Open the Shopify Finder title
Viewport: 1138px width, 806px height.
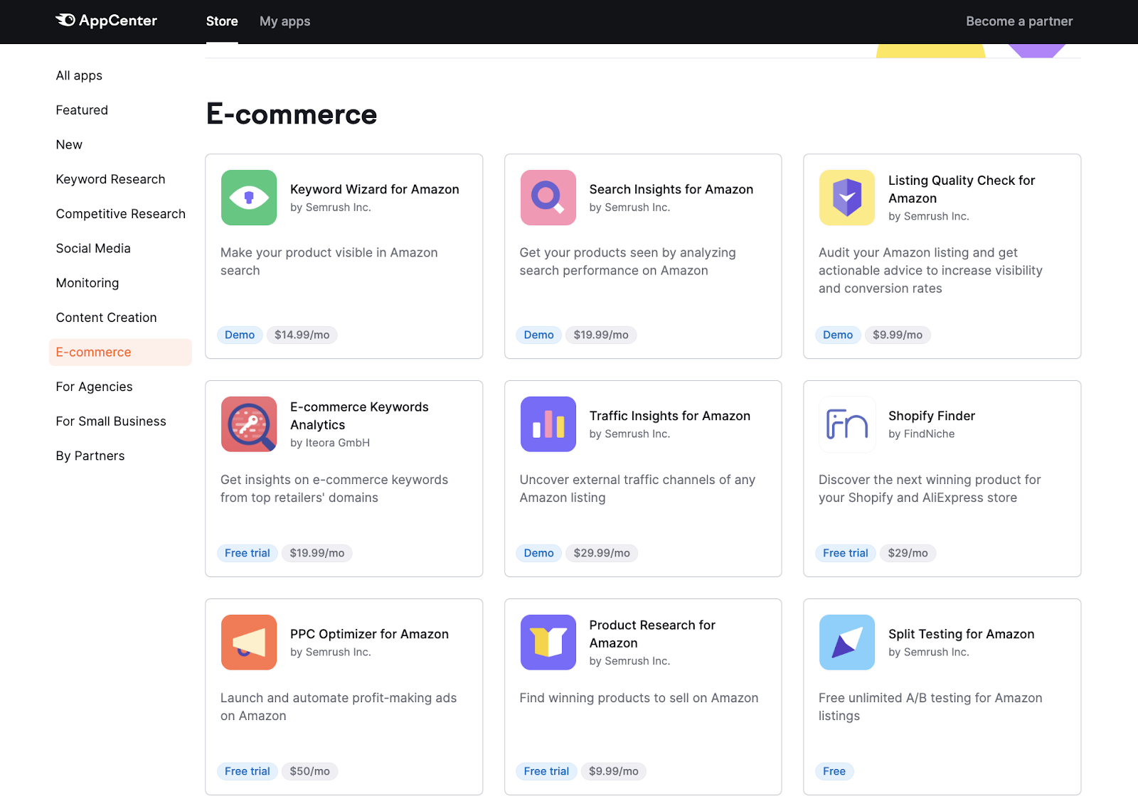pos(931,416)
